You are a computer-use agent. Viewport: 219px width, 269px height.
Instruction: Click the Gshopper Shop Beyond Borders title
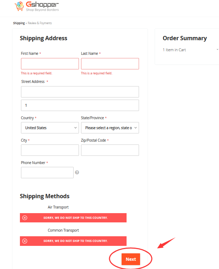[x=42, y=6]
